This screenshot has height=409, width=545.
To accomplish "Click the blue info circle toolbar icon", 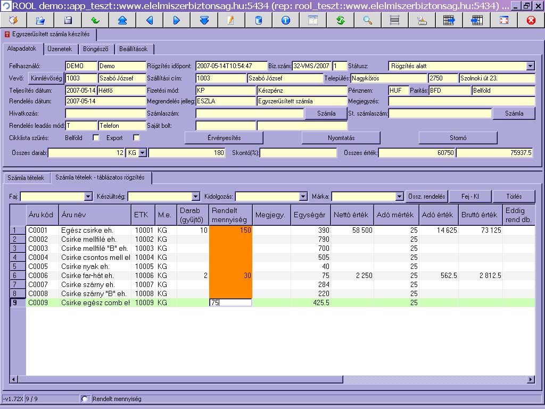I will (286, 20).
